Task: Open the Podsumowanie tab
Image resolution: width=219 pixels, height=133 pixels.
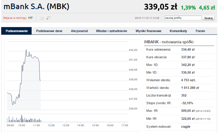Action: click(x=16, y=31)
